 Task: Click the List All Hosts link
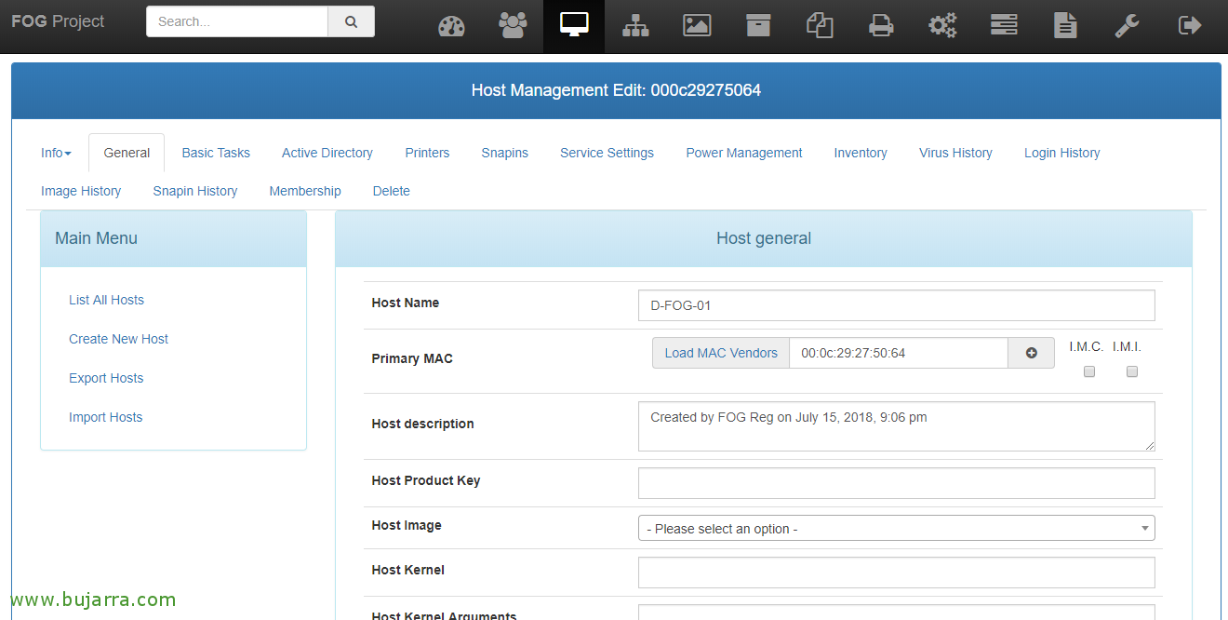click(106, 300)
